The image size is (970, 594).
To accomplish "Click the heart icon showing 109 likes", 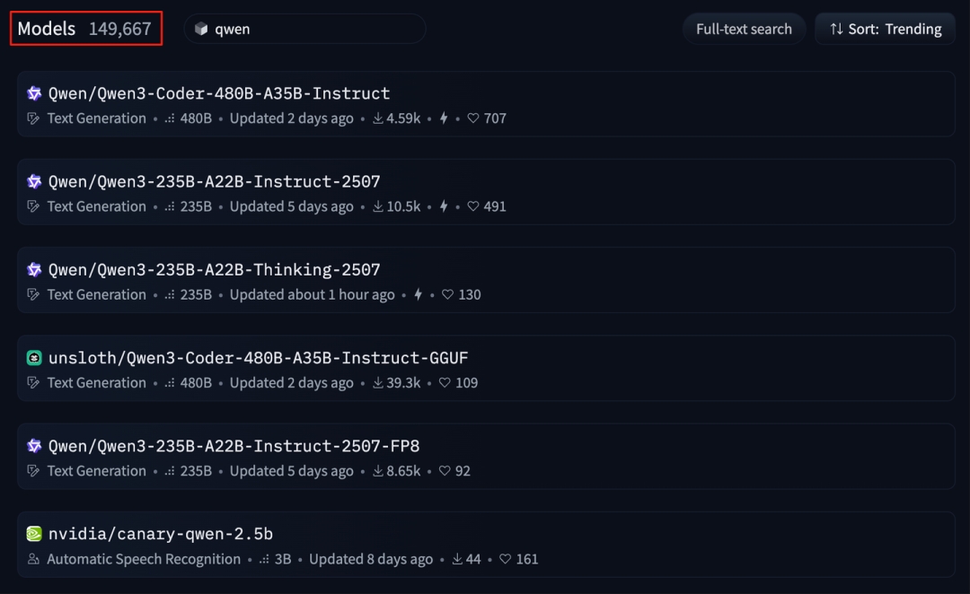I will pos(445,383).
